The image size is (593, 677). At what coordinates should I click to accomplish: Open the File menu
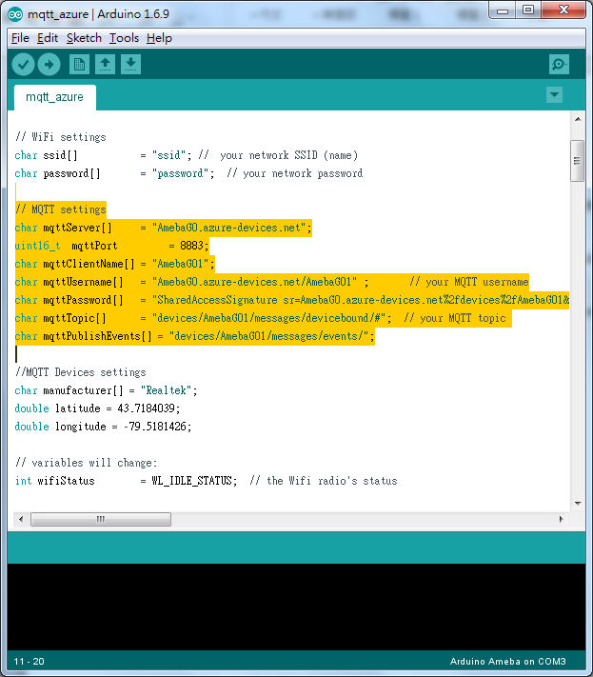20,38
